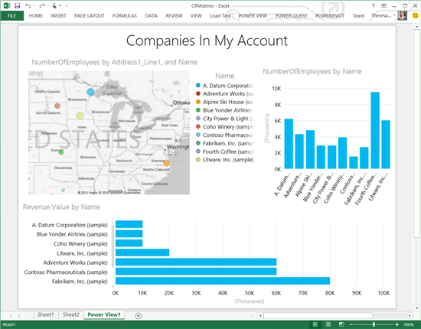Image resolution: width=421 pixels, height=329 pixels.
Task: Select A. Datum Corporation legend swatch
Action: pyautogui.click(x=198, y=86)
